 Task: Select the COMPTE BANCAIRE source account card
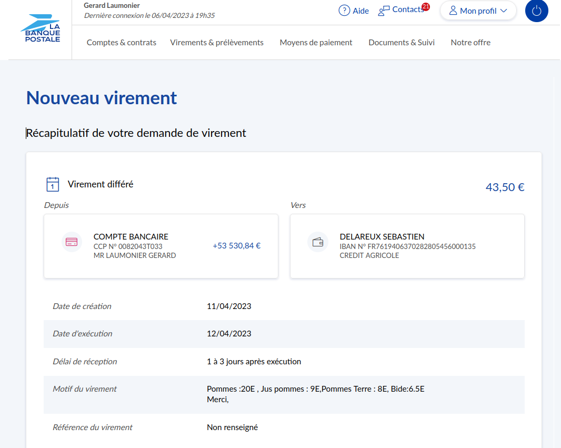coord(161,246)
